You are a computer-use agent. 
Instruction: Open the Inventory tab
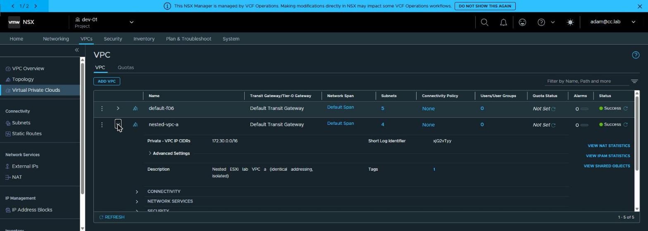click(x=144, y=39)
